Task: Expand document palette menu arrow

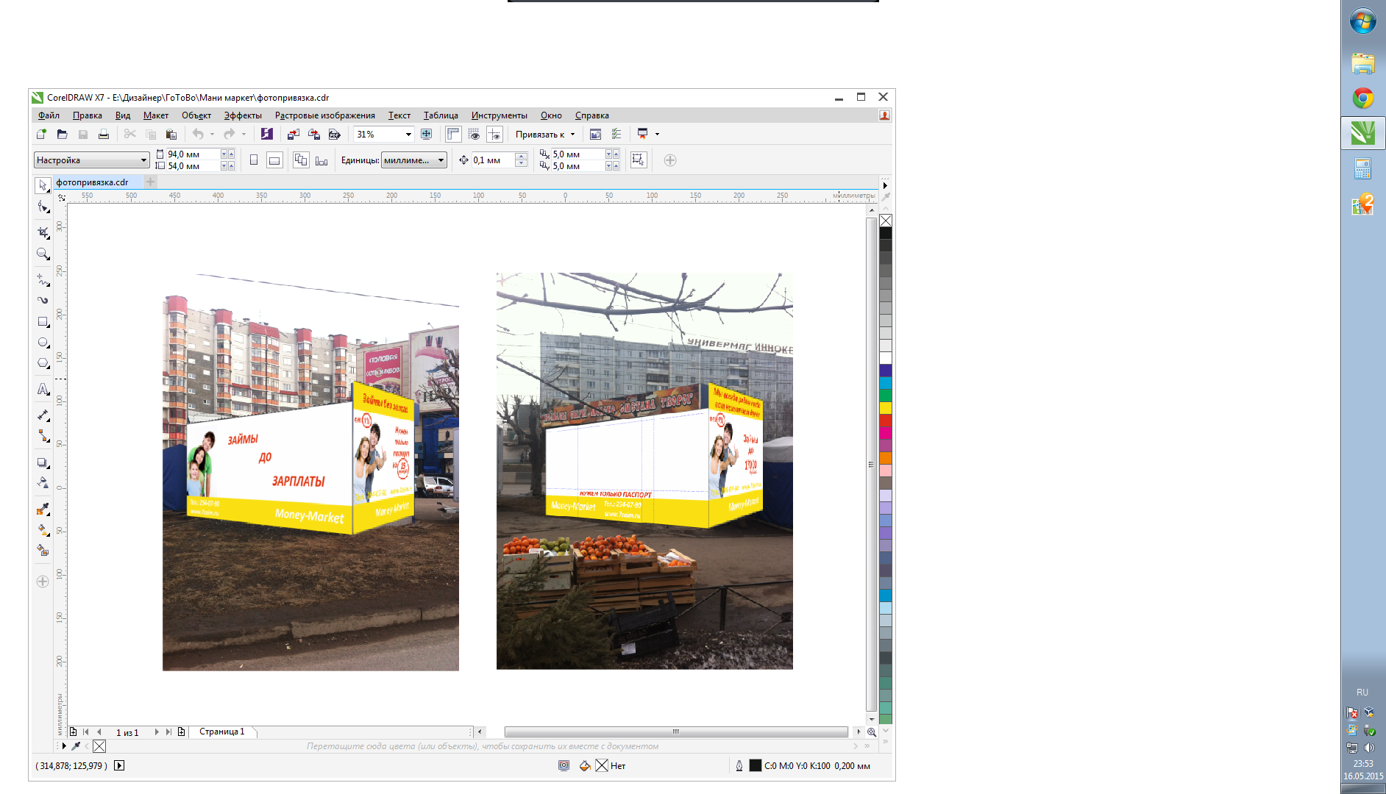Action: (x=64, y=745)
